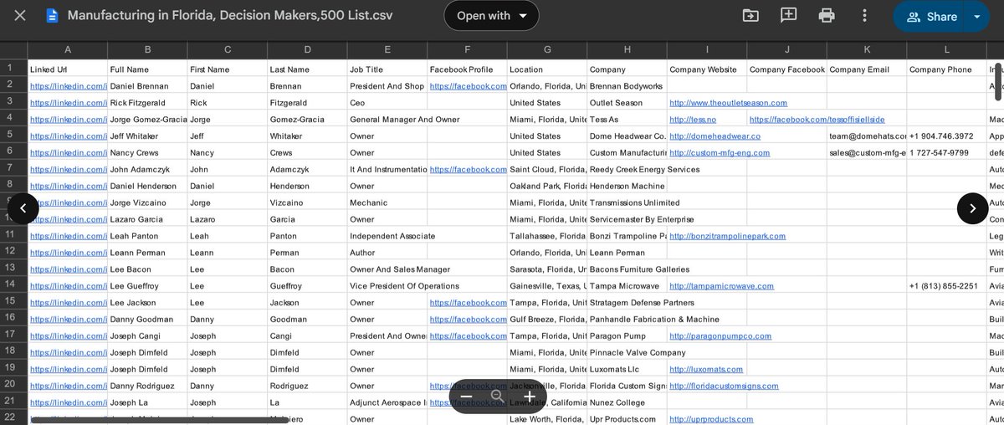Select column L header

[946, 49]
